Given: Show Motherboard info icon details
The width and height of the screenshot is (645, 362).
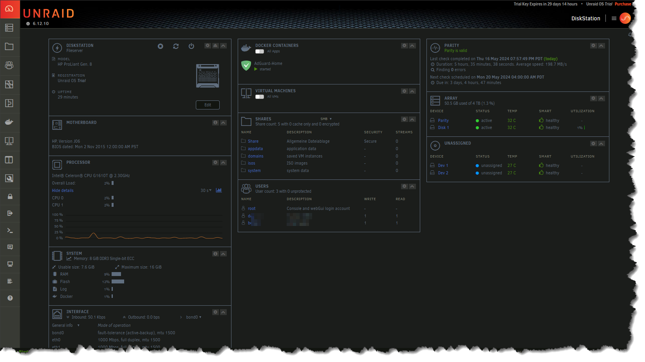Looking at the screenshot, I should [x=215, y=122].
